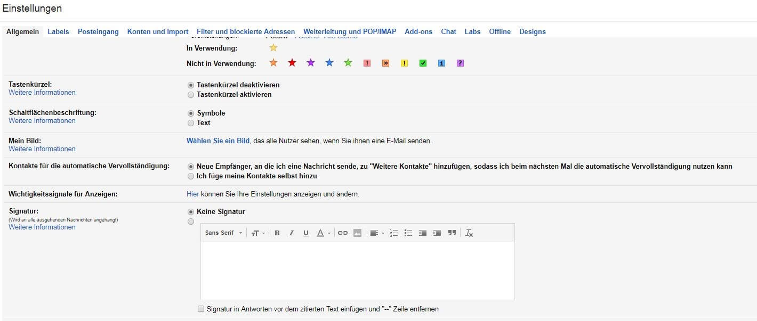Choose Text for button labels
This screenshot has width=757, height=321.
191,122
